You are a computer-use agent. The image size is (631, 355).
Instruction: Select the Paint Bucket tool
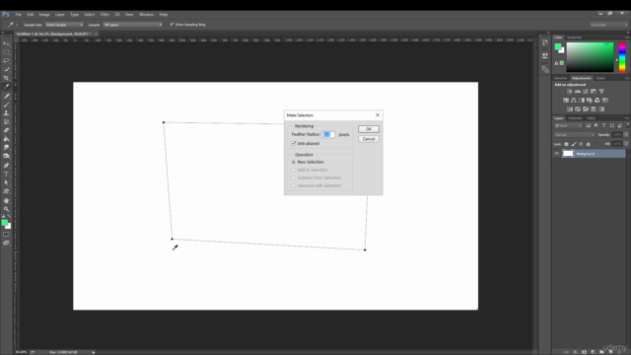point(6,139)
